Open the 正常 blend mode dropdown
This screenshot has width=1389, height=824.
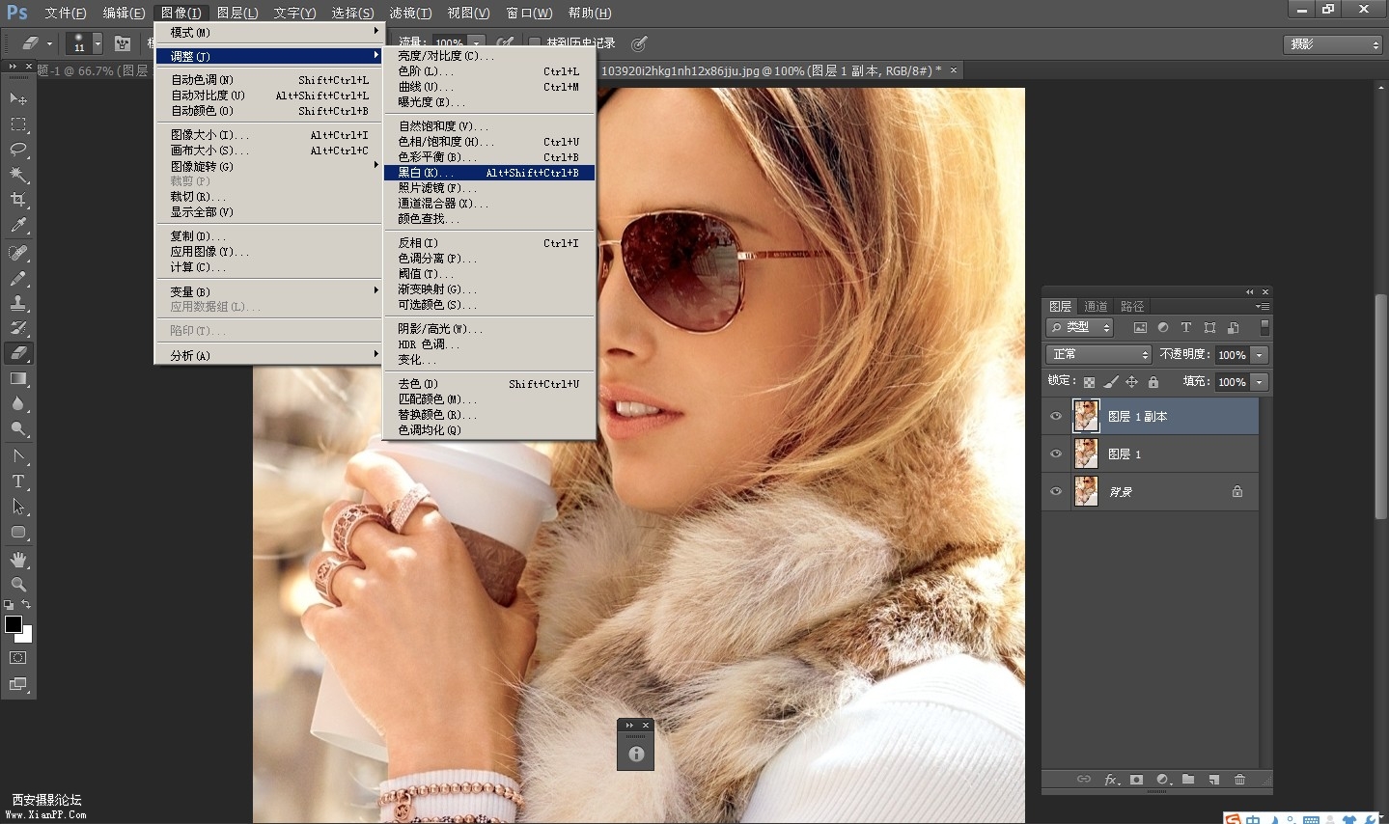point(1098,355)
